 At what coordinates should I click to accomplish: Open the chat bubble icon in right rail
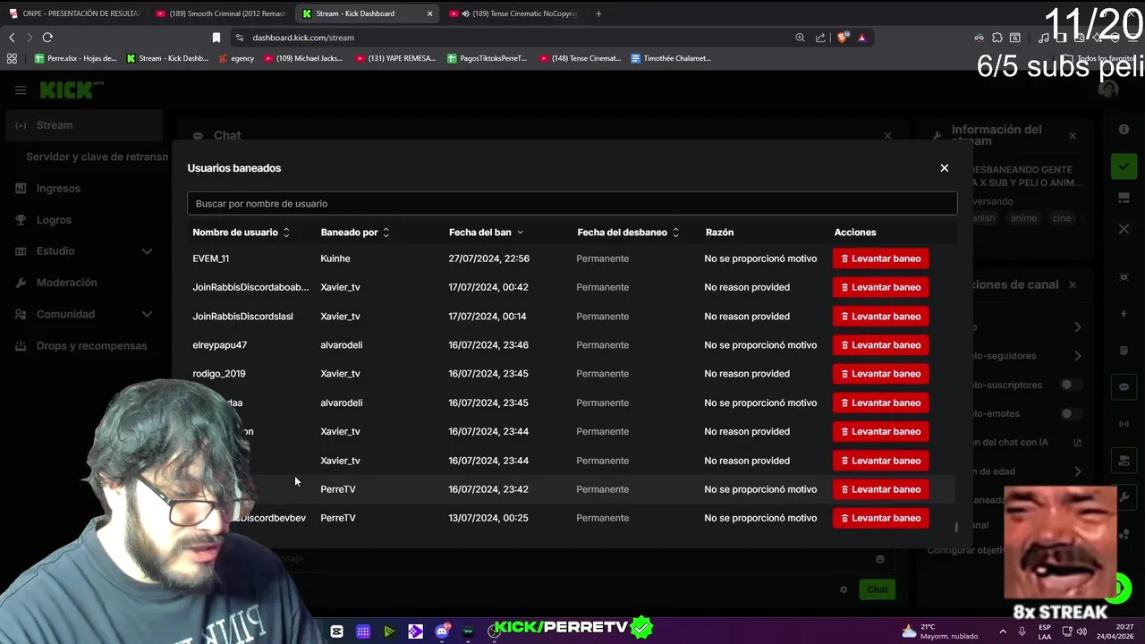coord(1124,387)
